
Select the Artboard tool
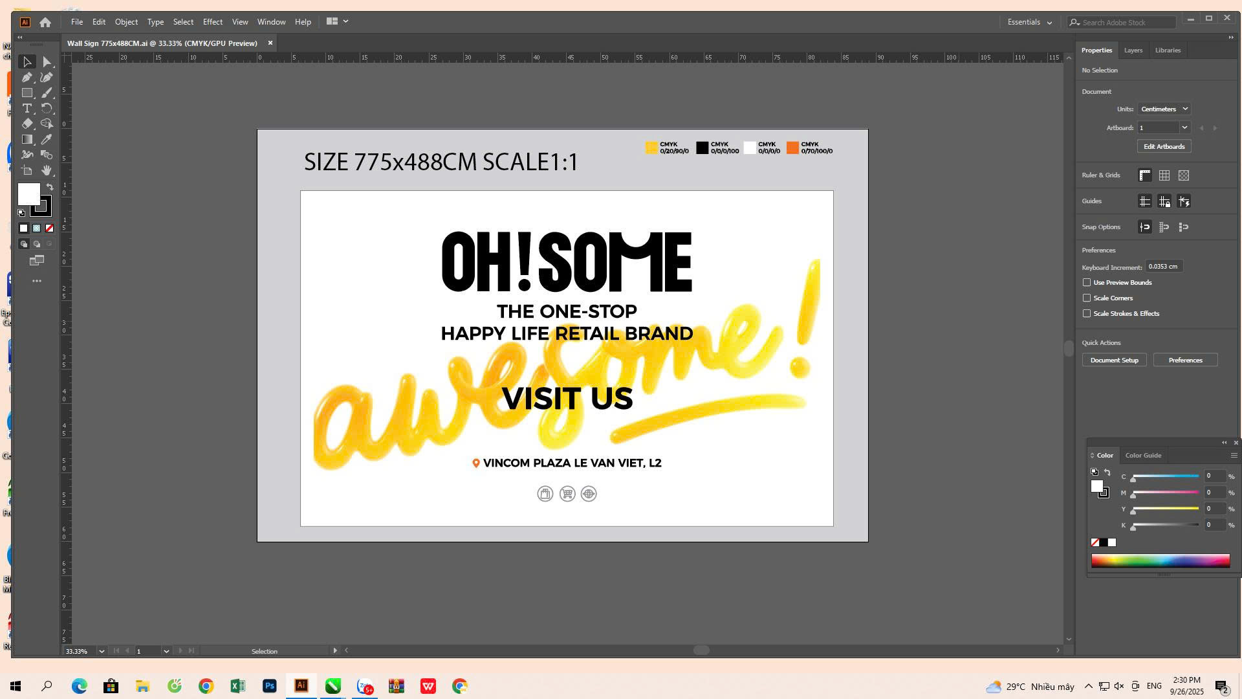click(27, 171)
